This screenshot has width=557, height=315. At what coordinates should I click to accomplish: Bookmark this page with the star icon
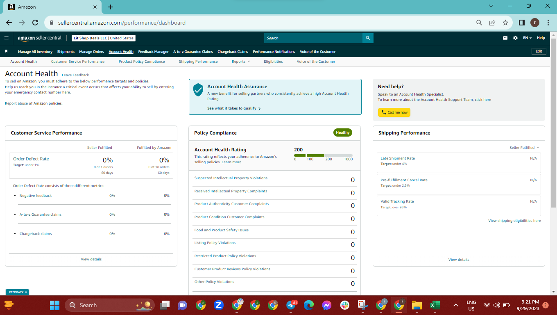[505, 23]
